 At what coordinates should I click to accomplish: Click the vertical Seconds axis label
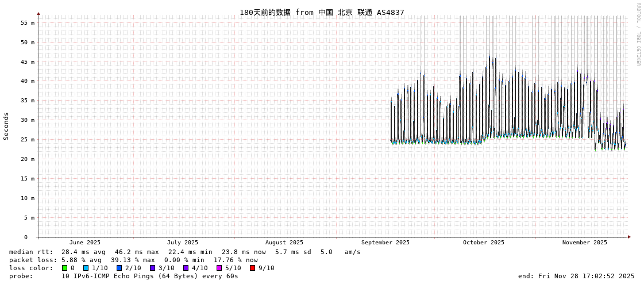pos(6,126)
